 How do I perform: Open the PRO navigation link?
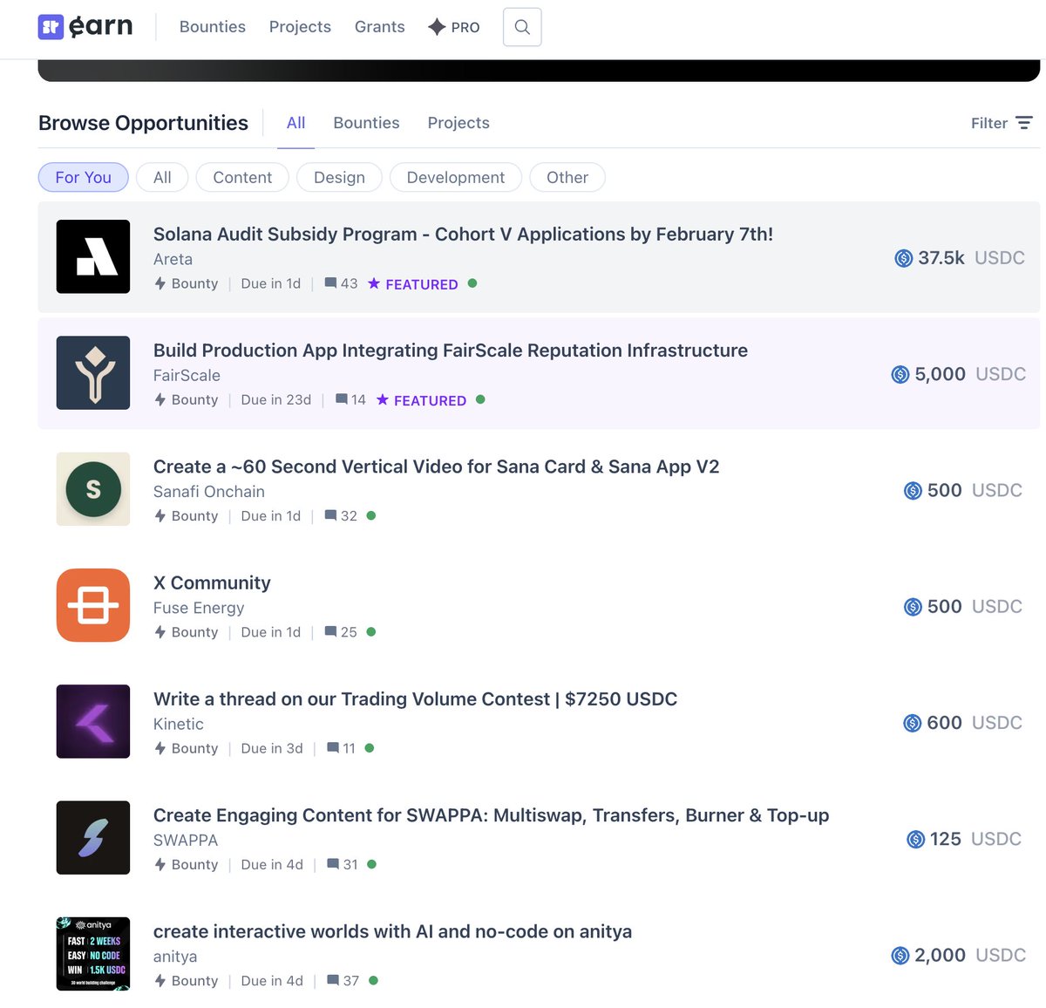(454, 27)
